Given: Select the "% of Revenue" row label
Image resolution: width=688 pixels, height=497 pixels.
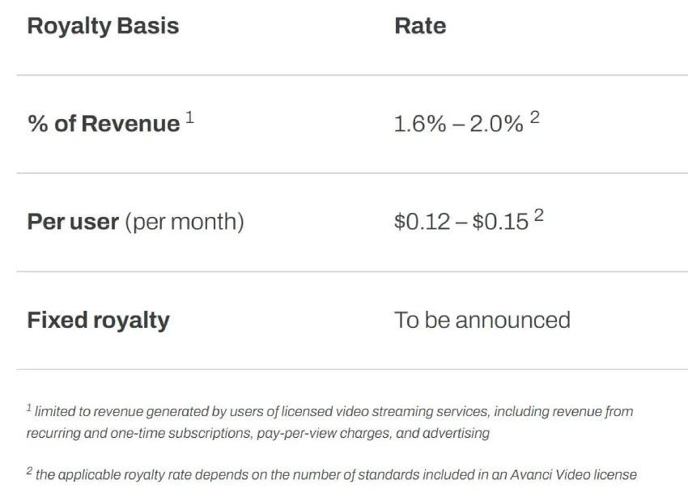Looking at the screenshot, I should [104, 124].
